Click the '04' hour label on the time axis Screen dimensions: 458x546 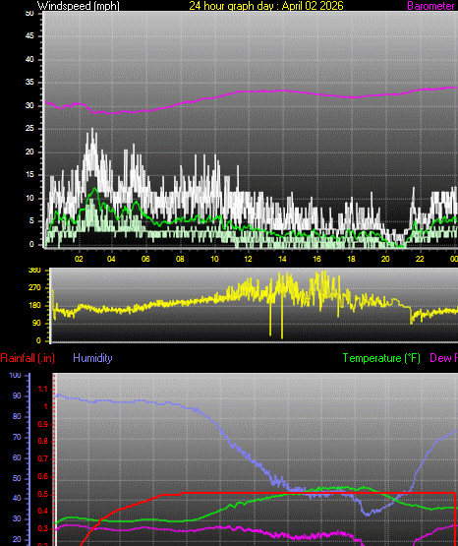tap(111, 259)
